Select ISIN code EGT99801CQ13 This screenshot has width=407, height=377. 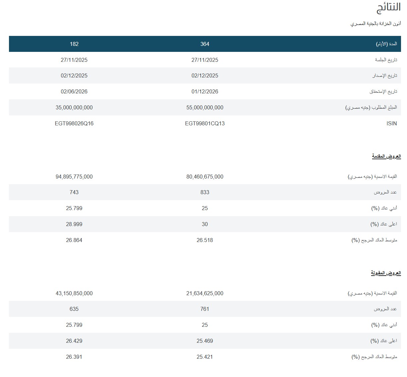205,123
